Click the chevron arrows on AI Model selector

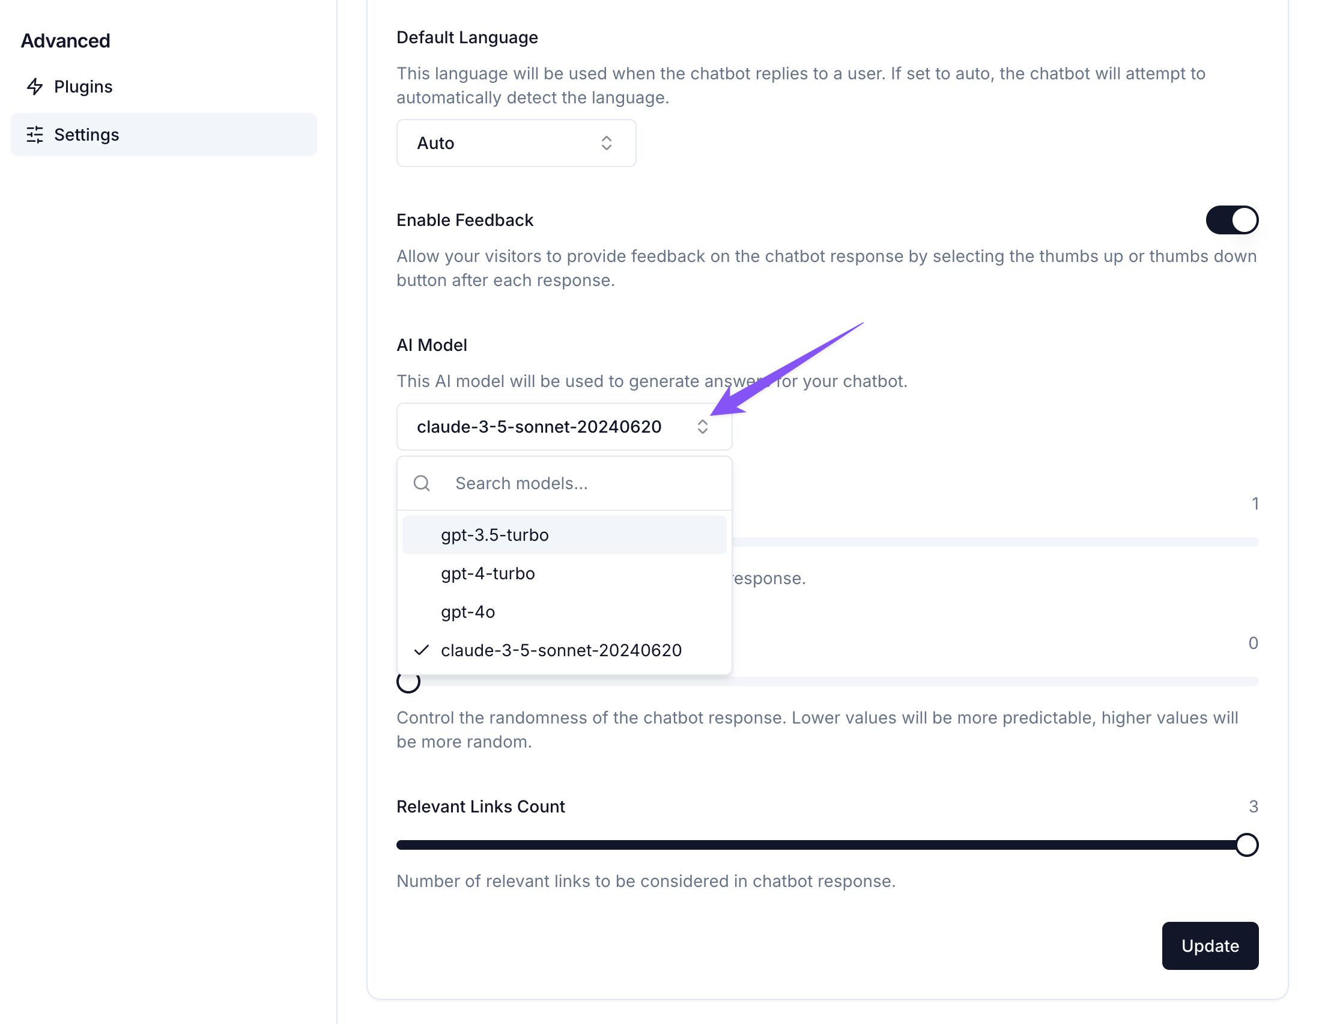(x=703, y=427)
